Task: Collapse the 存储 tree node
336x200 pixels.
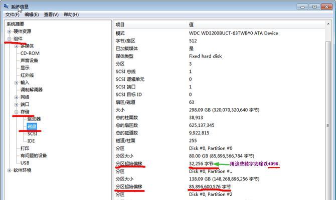Action: 16,112
